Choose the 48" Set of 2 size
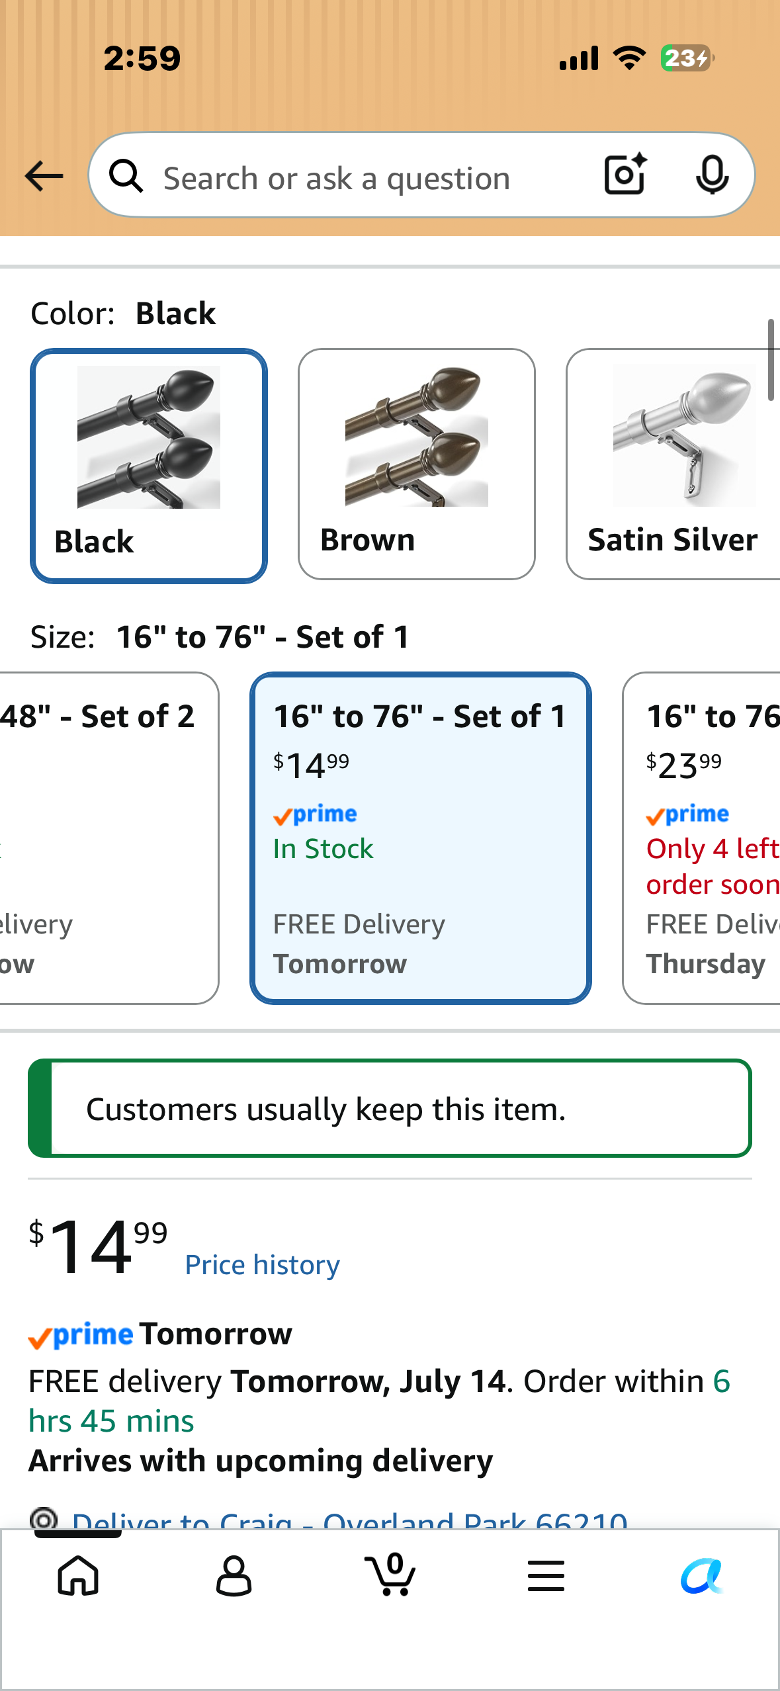 (108, 838)
